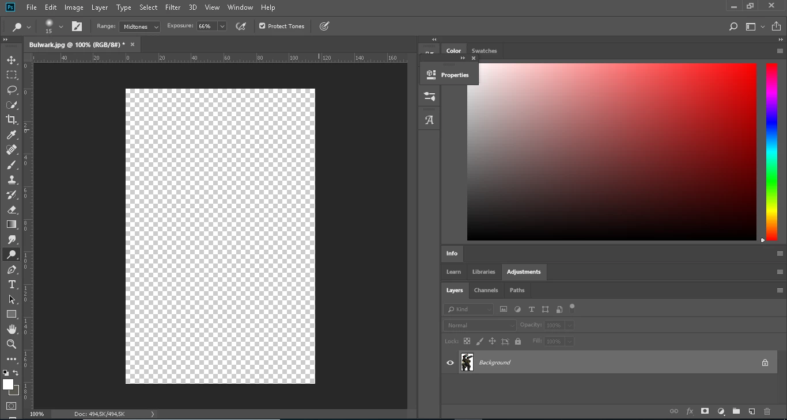The image size is (787, 420).
Task: Select the Pen tool
Action: pos(12,270)
